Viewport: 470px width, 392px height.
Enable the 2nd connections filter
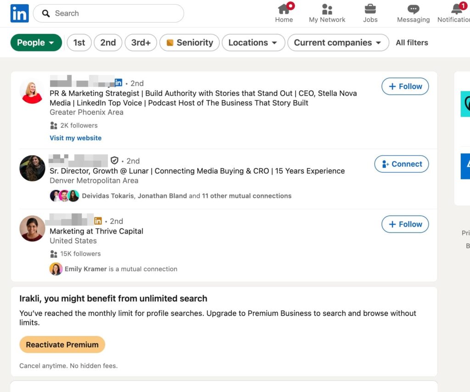coord(108,42)
